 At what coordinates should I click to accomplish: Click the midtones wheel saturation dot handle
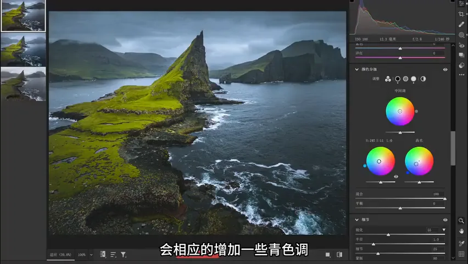pyautogui.click(x=416, y=111)
